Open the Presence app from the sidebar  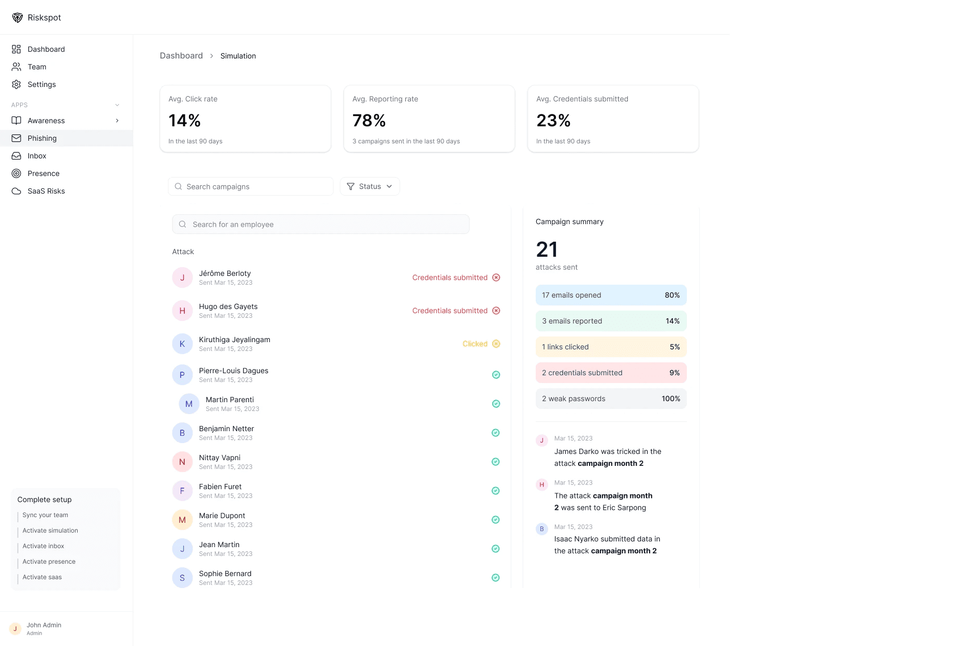click(16, 173)
